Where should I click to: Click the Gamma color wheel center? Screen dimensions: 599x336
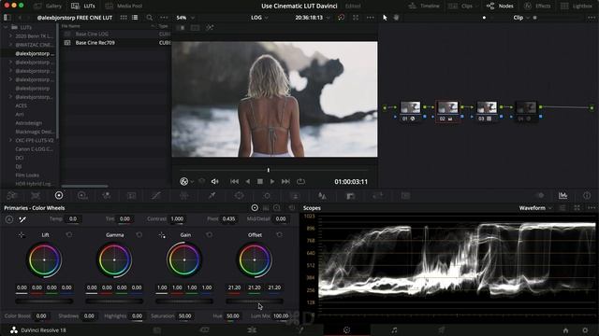(x=114, y=259)
